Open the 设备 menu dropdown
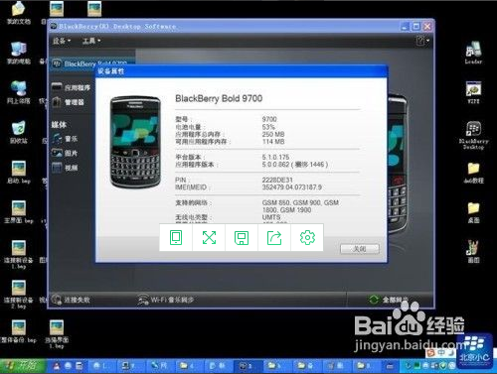497x374 pixels. coord(62,41)
